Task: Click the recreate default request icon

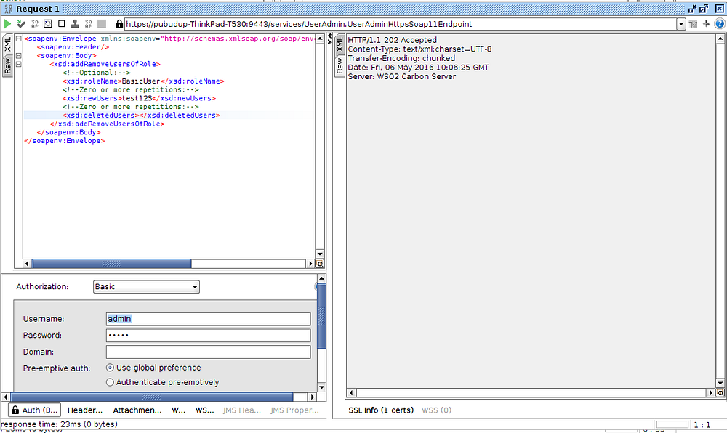Action: 48,24
